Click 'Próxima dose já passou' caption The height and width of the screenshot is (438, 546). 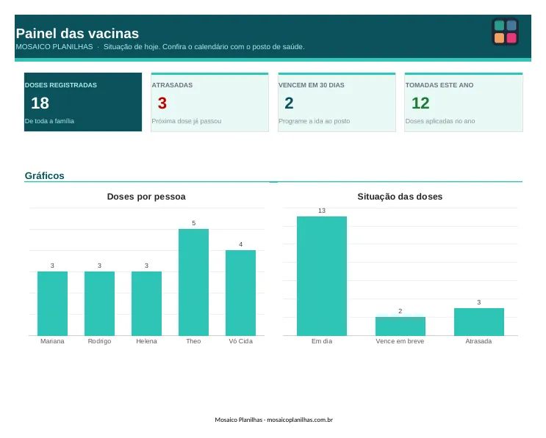click(187, 121)
